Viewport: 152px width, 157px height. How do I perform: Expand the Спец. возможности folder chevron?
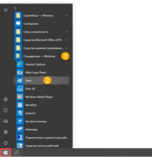point(67,32)
